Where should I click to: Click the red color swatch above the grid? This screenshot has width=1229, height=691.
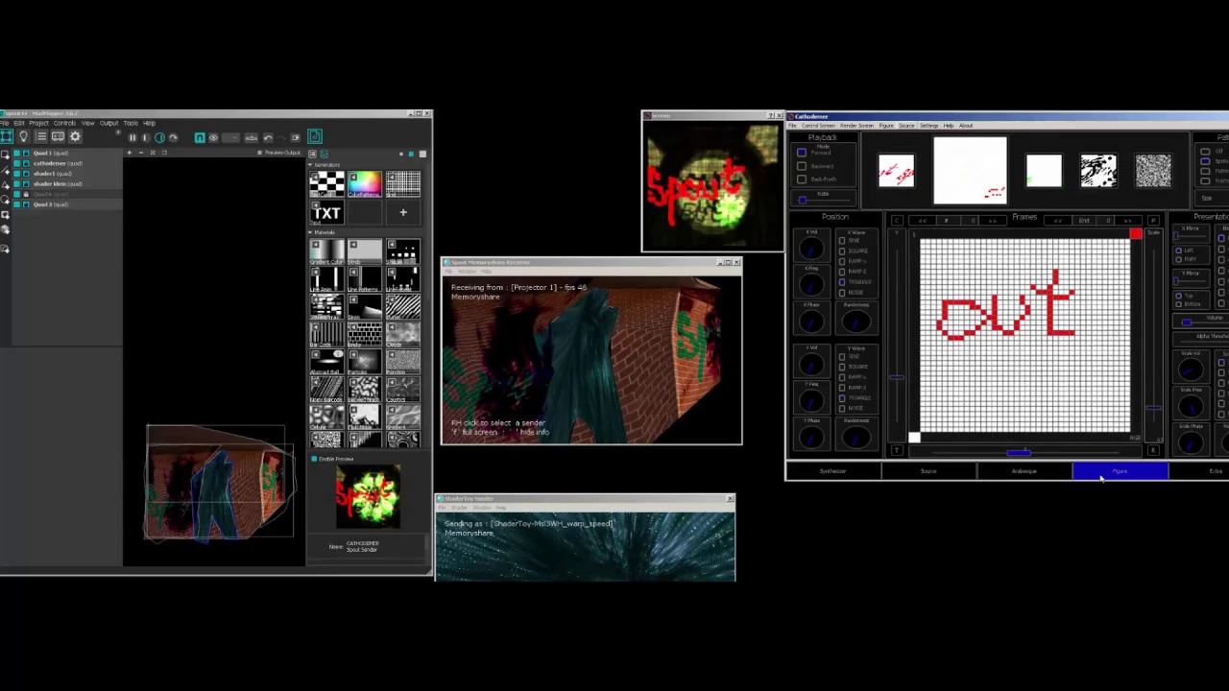[1136, 233]
